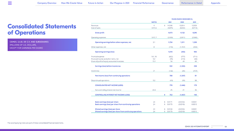Click note 5.2 for Discontinued operations
234x131 pixels.
(x=154, y=80)
